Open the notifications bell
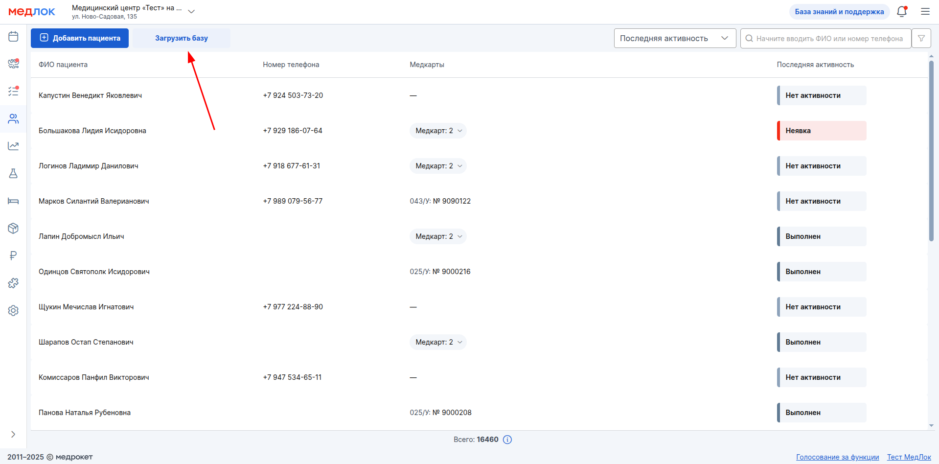This screenshot has height=464, width=939. click(902, 11)
